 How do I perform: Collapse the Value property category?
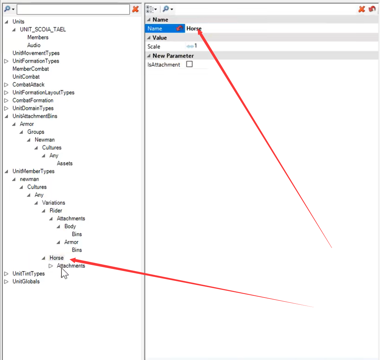click(x=149, y=38)
